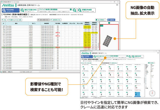Open the 今日のNG list in main window
This screenshot has width=160, height=110.
11,10
